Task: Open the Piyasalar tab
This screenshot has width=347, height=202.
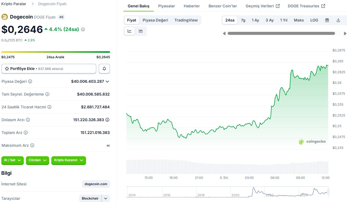Action: click(x=167, y=6)
